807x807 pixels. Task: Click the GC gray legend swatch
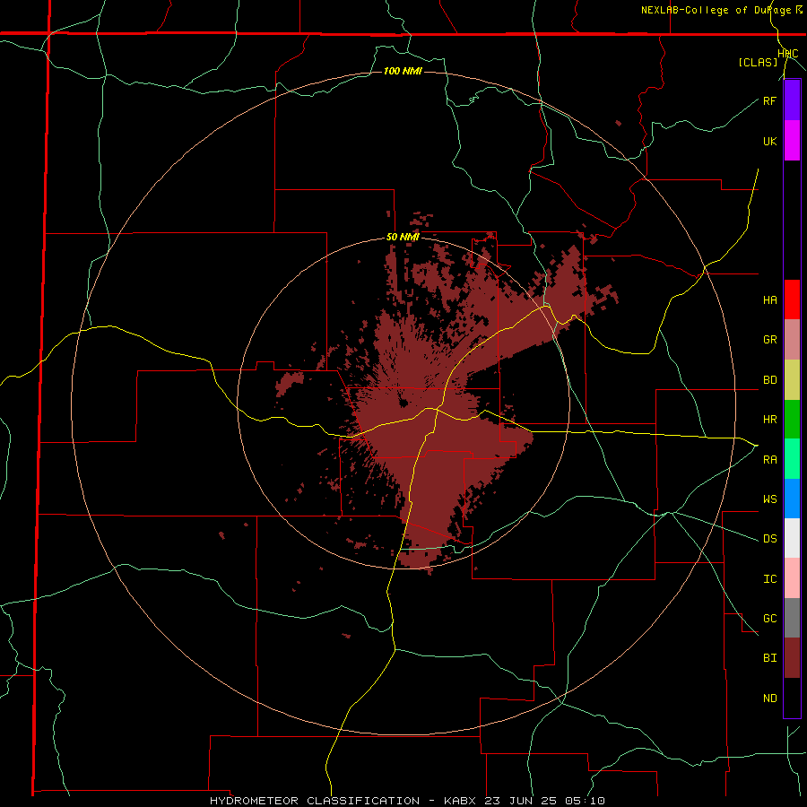tap(792, 618)
